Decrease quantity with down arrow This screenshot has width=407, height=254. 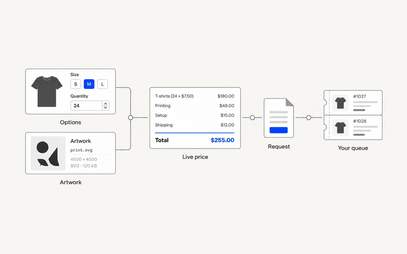[106, 108]
